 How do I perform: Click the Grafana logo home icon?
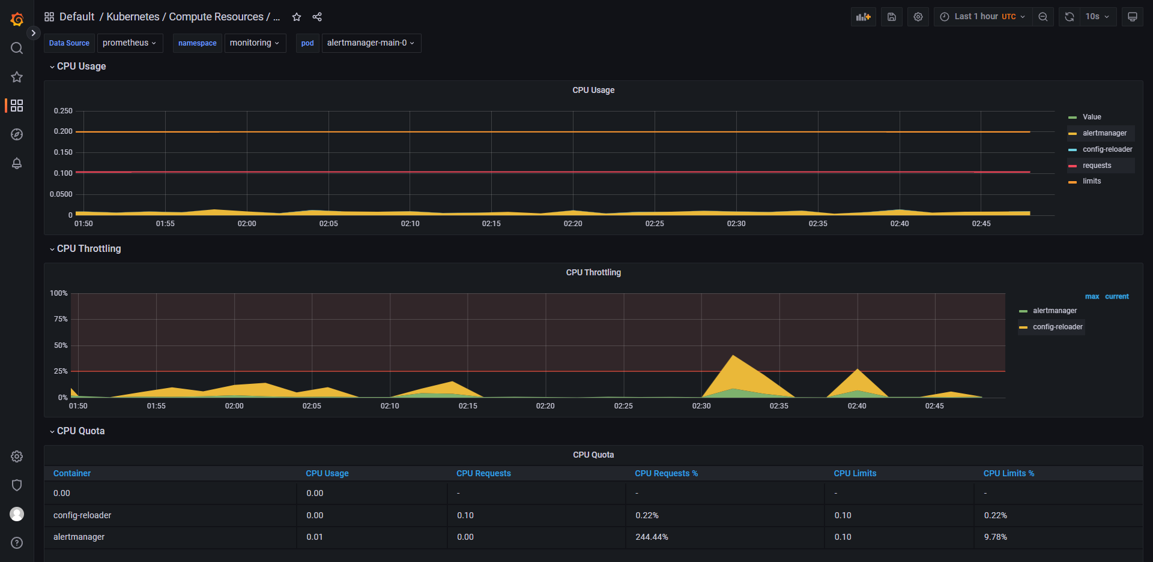[x=17, y=19]
